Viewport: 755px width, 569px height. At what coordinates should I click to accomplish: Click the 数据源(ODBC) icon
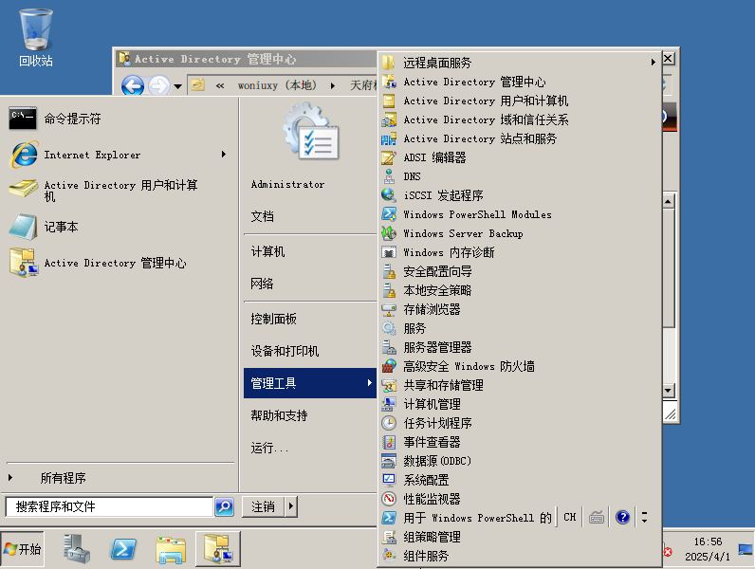pos(389,461)
